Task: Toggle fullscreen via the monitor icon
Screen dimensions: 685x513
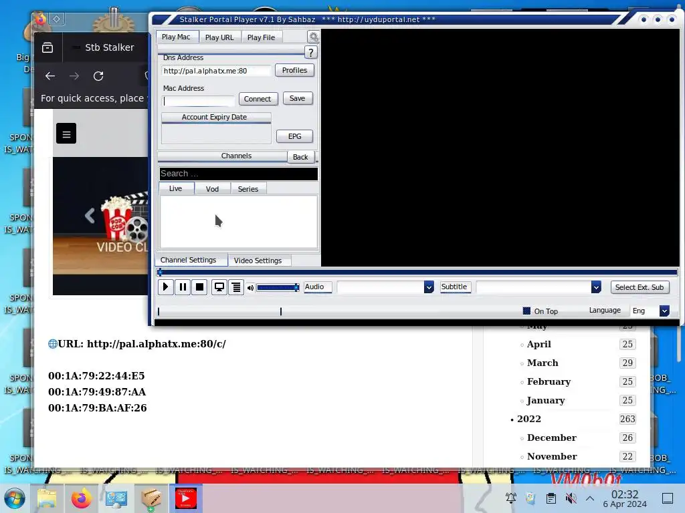Action: (219, 287)
